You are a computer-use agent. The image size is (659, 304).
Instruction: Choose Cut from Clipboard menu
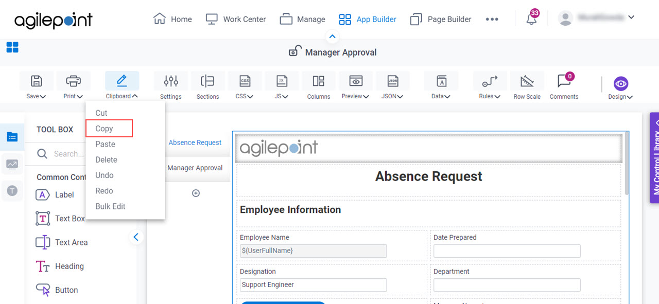101,113
